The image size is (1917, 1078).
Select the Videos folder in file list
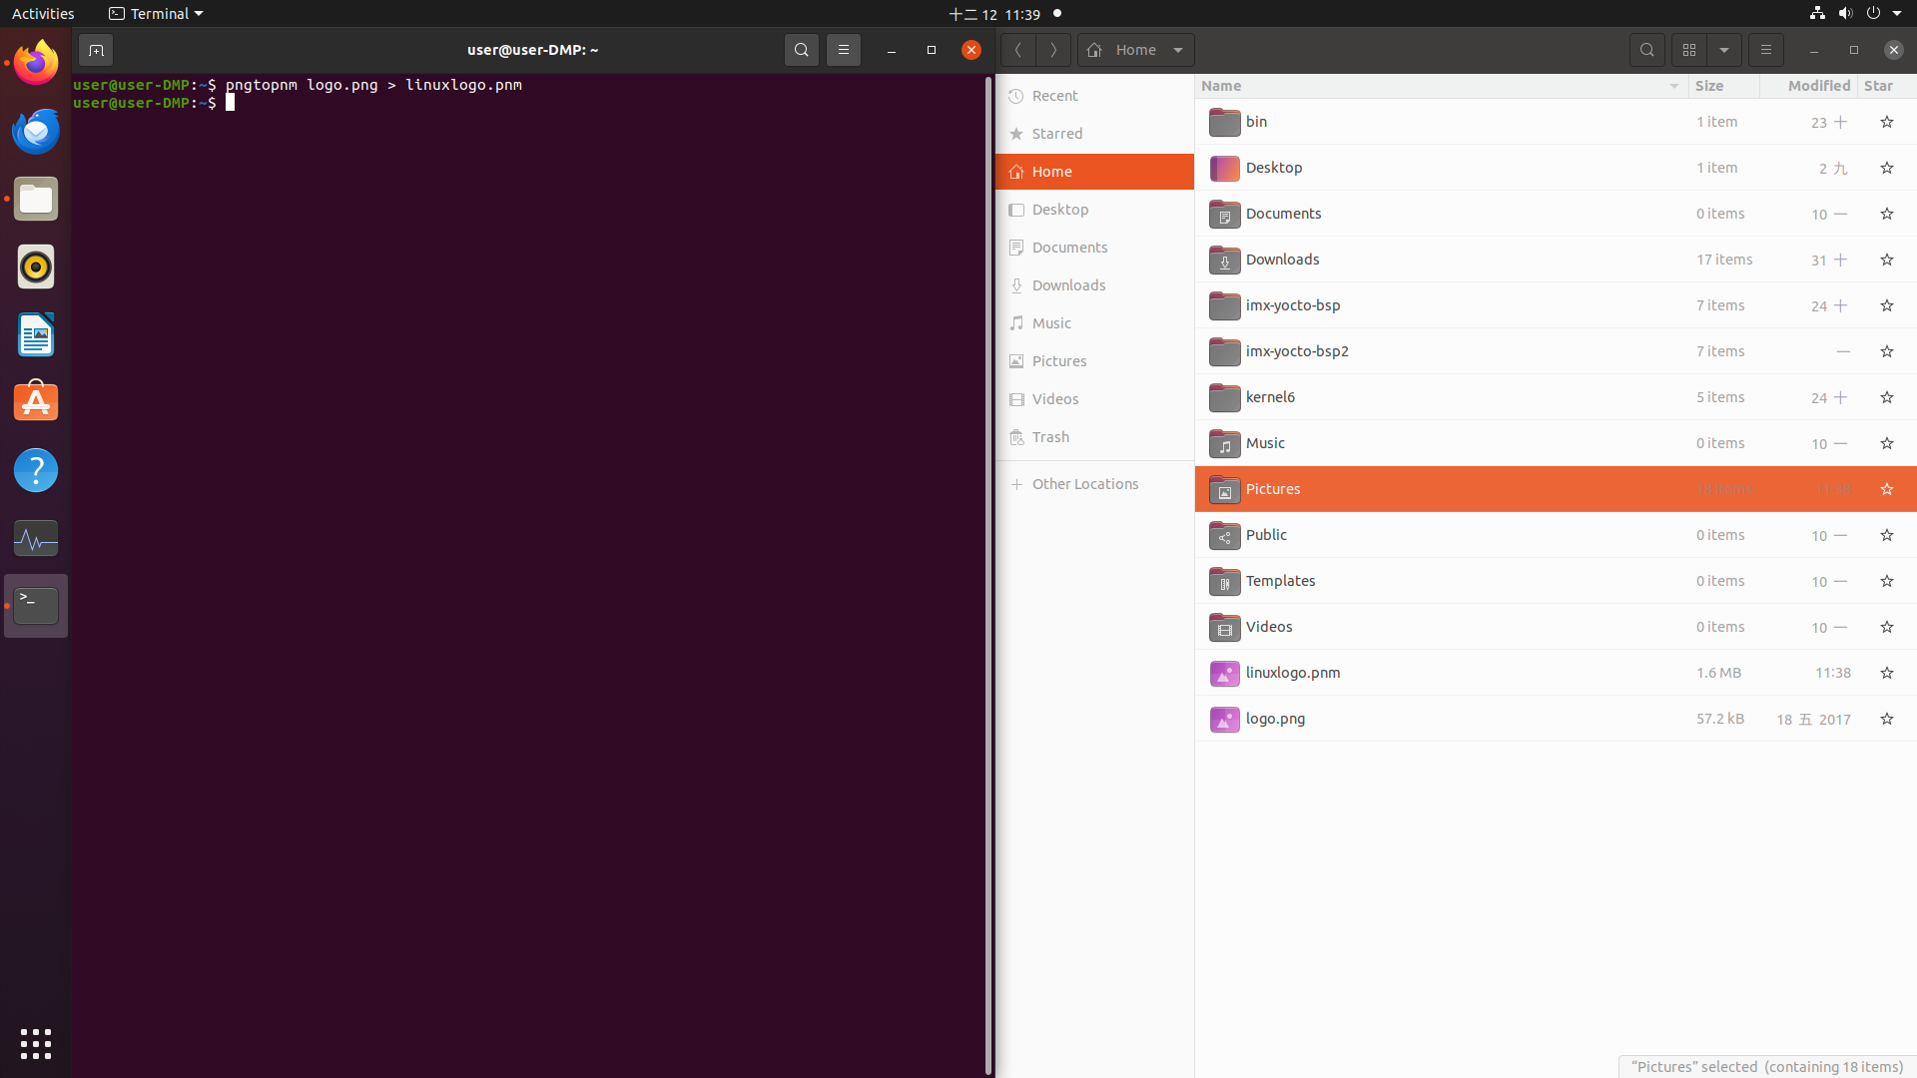click(1556, 627)
